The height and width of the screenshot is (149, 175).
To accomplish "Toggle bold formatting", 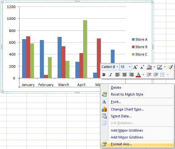I will (x=104, y=75).
